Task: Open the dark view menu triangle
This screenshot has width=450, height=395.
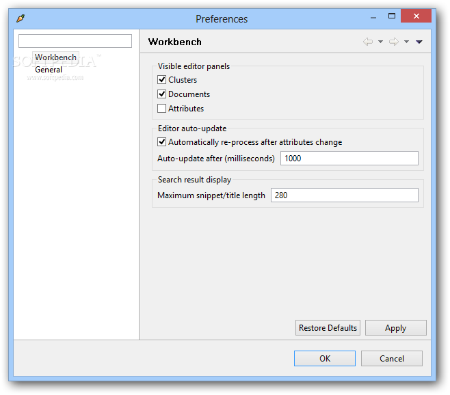Action: [x=419, y=42]
